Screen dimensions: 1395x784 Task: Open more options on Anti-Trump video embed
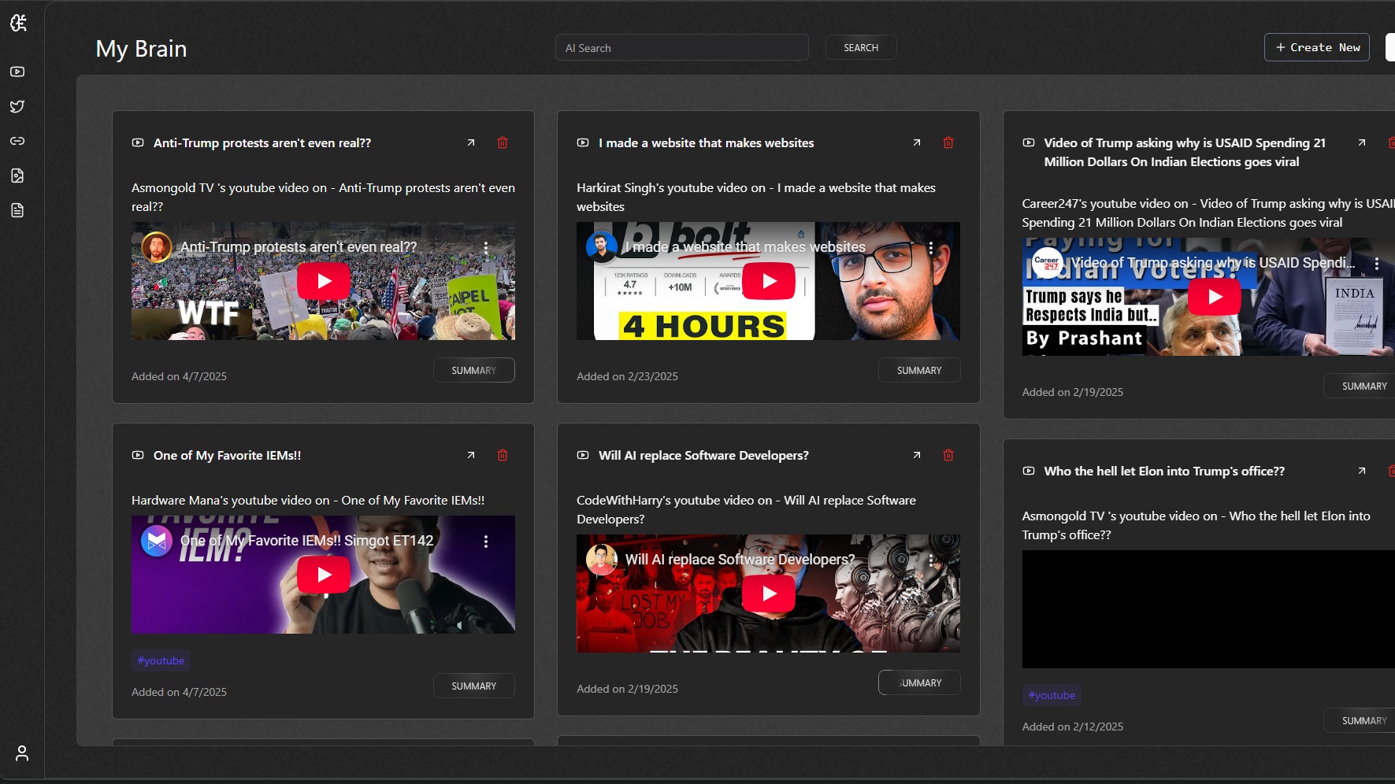click(x=486, y=247)
